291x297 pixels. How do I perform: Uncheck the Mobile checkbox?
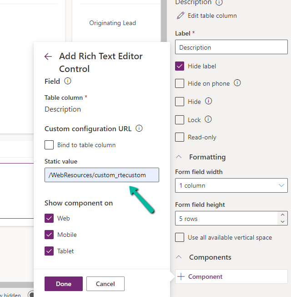[49, 235]
